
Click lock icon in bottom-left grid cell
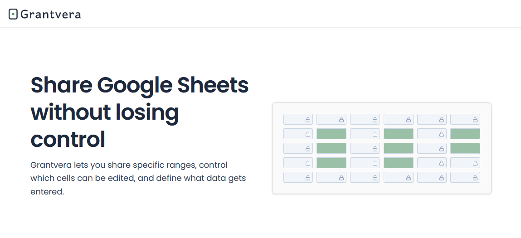pyautogui.click(x=308, y=178)
